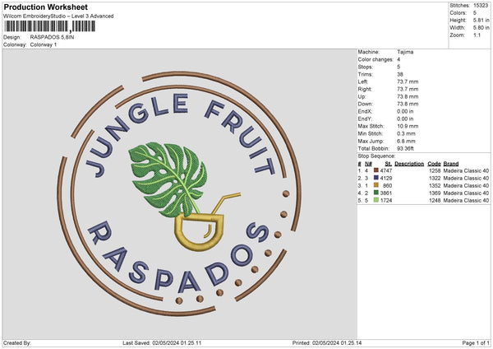Click the light green swatch for thread 1724

pos(376,200)
